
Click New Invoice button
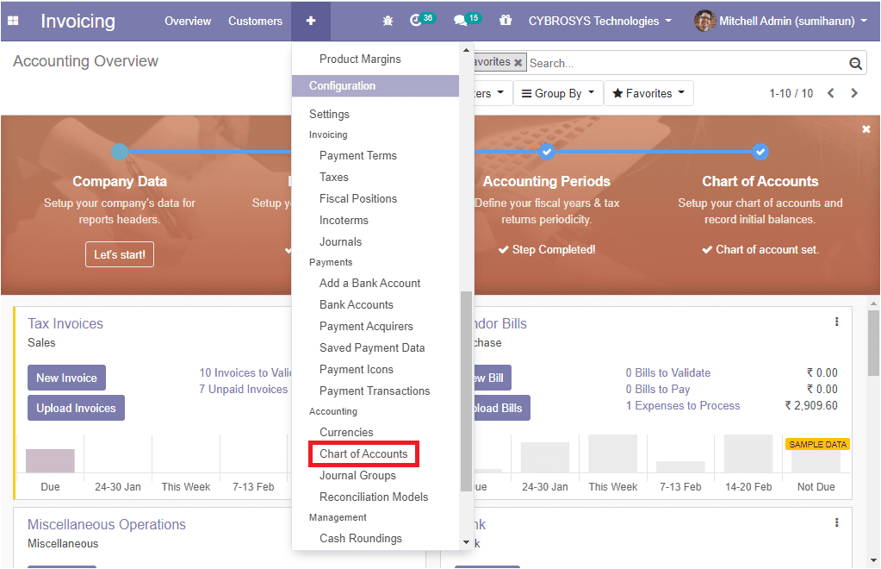click(67, 378)
